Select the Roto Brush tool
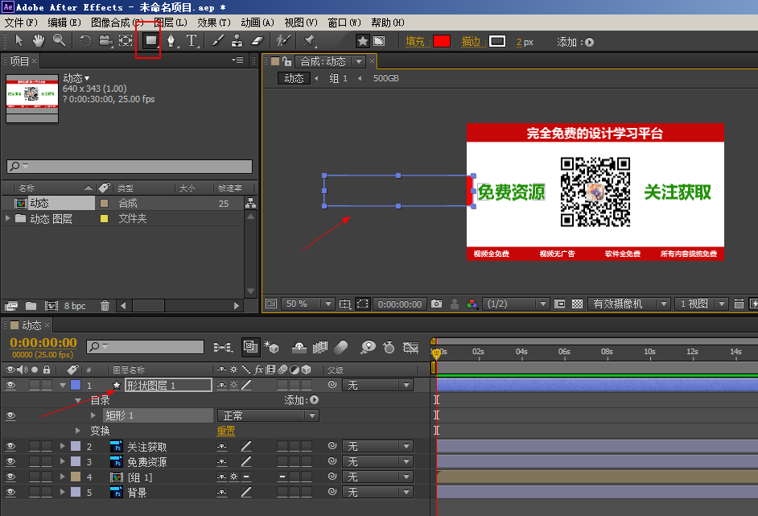 (283, 40)
